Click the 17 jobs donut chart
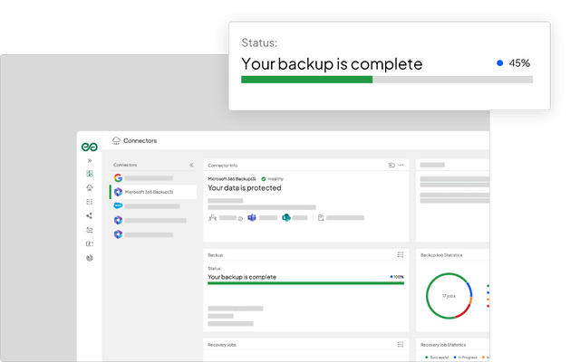The image size is (580, 362). (449, 296)
